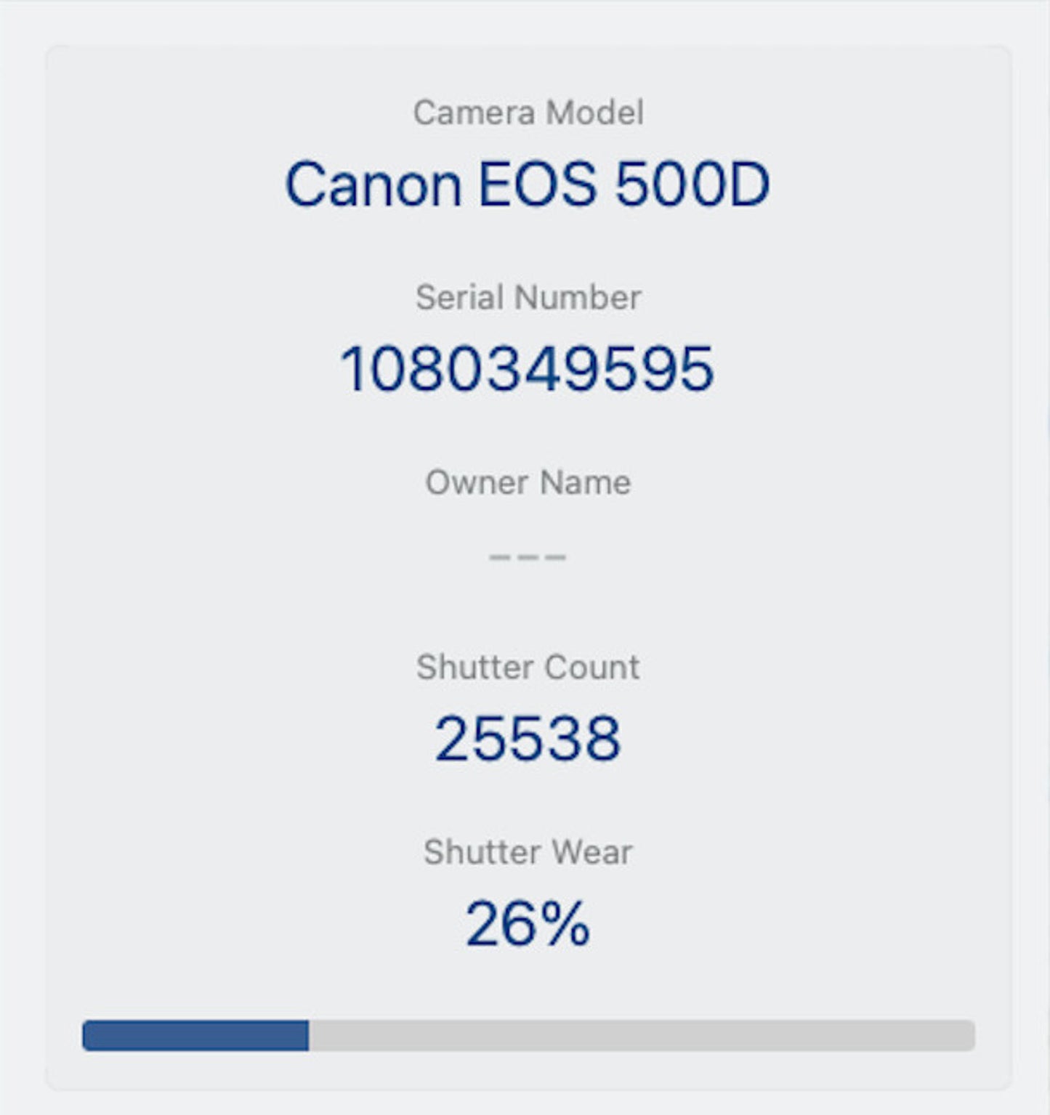Click the "Serial Number" label

coord(528,298)
